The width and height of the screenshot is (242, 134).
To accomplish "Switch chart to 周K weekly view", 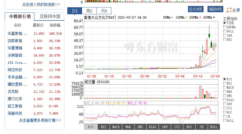I will (89, 11).
